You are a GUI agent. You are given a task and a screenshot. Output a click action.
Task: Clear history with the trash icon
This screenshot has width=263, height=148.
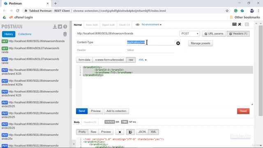[x=65, y=34]
